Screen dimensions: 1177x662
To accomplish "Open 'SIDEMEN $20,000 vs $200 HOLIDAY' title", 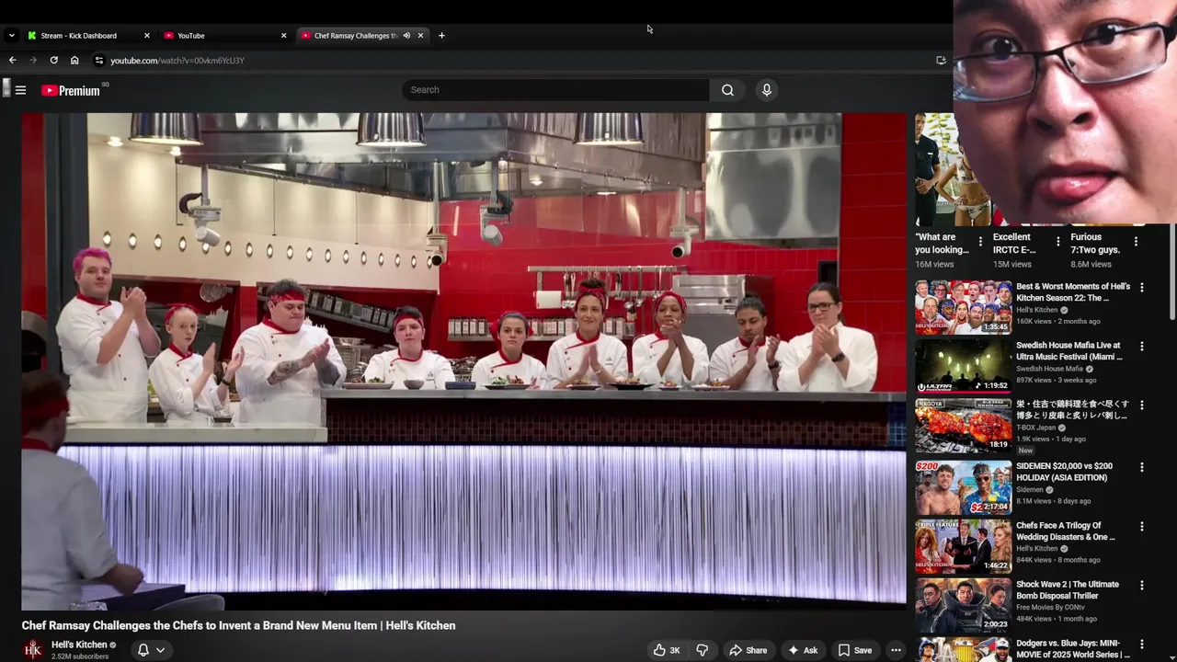I will click(x=1064, y=472).
